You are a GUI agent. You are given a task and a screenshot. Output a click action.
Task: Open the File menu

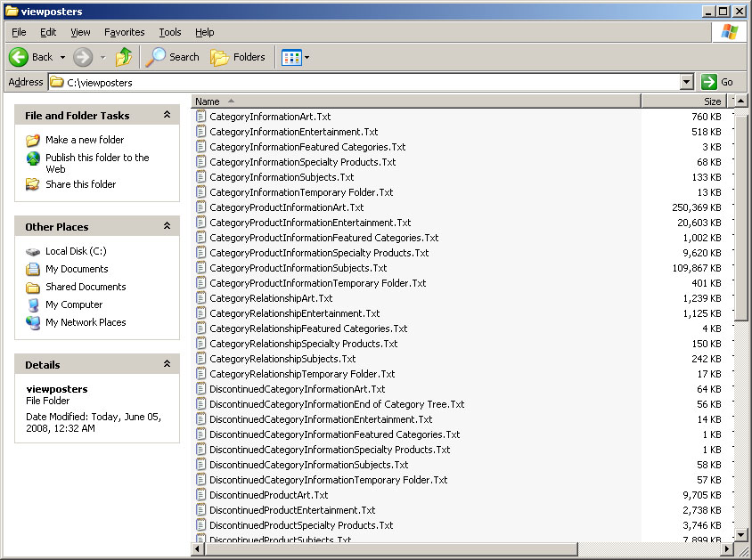coord(19,32)
